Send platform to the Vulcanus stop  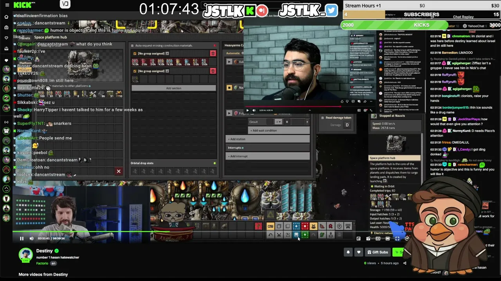[229, 62]
